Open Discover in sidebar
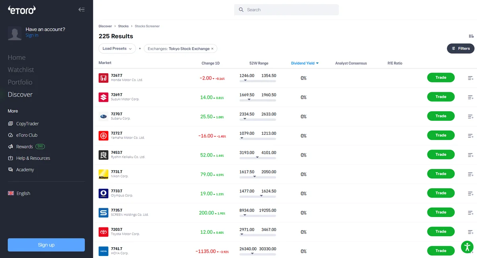Screen dimensions: 477x258 pos(20,95)
